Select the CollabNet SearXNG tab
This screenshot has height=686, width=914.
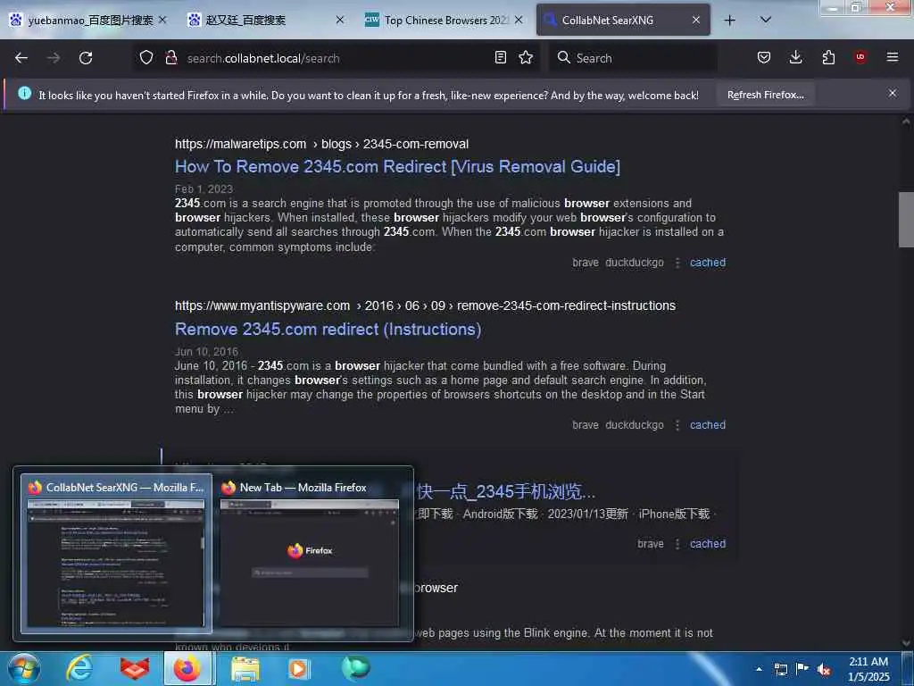[x=607, y=20]
